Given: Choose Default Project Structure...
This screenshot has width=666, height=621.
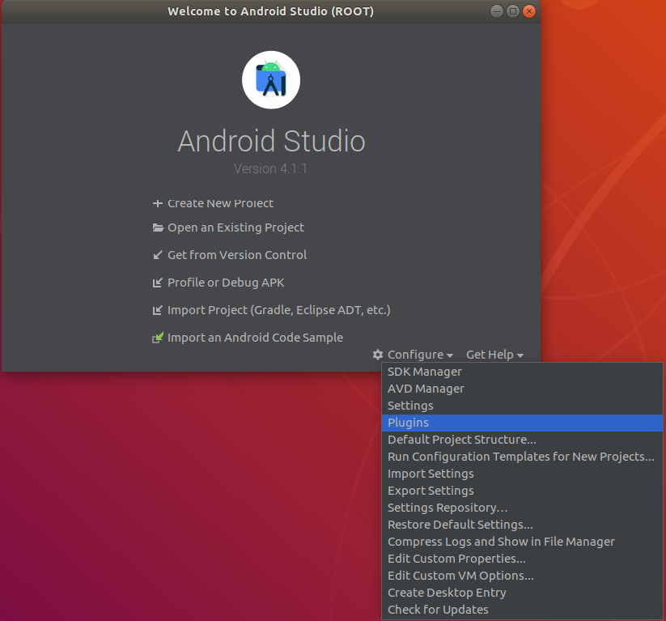Looking at the screenshot, I should (523, 440).
